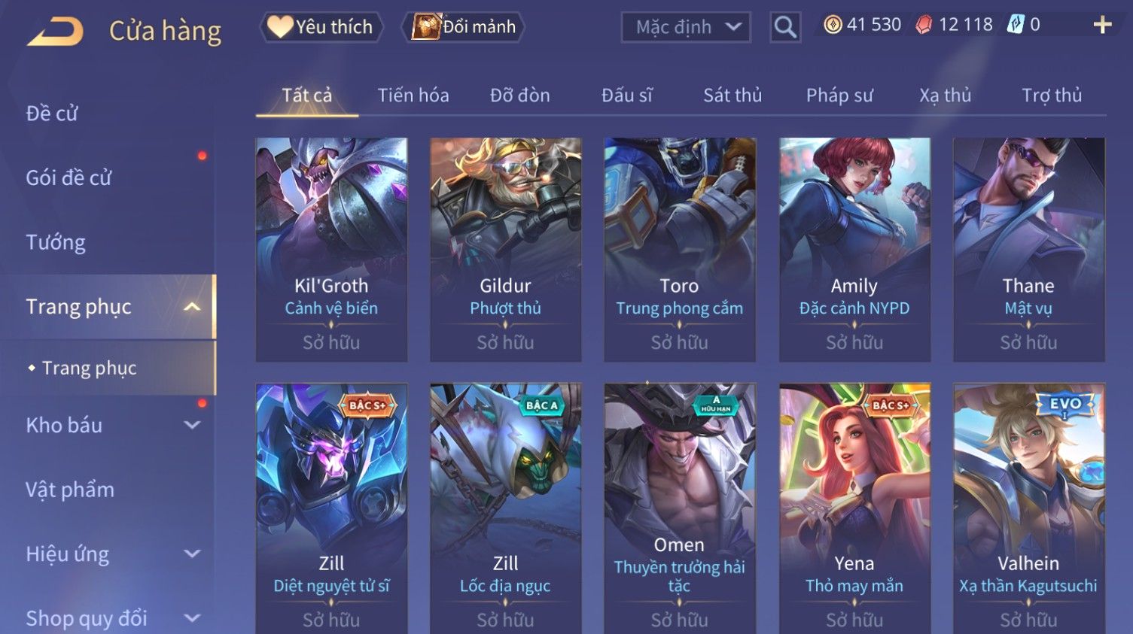Image resolution: width=1133 pixels, height=634 pixels.
Task: Open Tướng in the sidebar
Action: (56, 242)
